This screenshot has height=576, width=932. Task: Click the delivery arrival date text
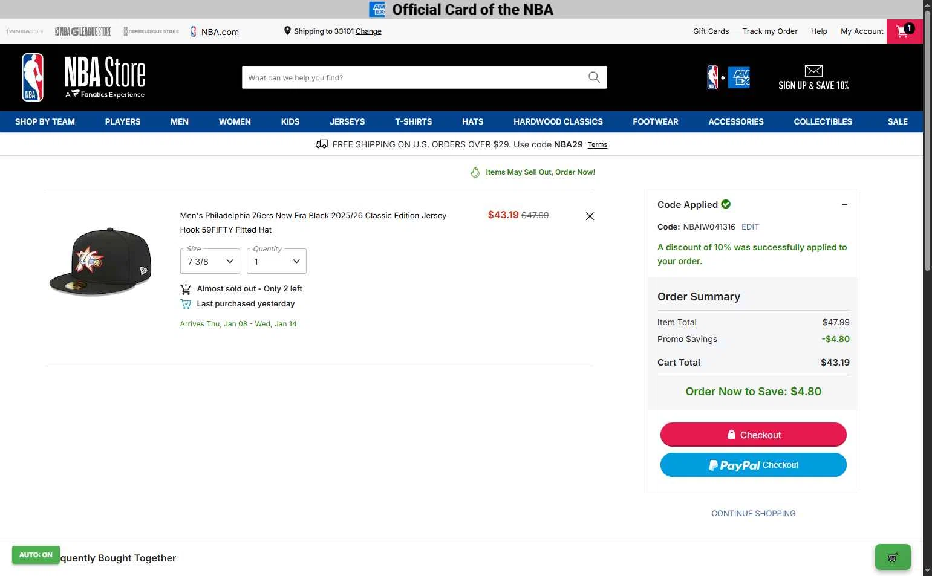click(x=238, y=324)
